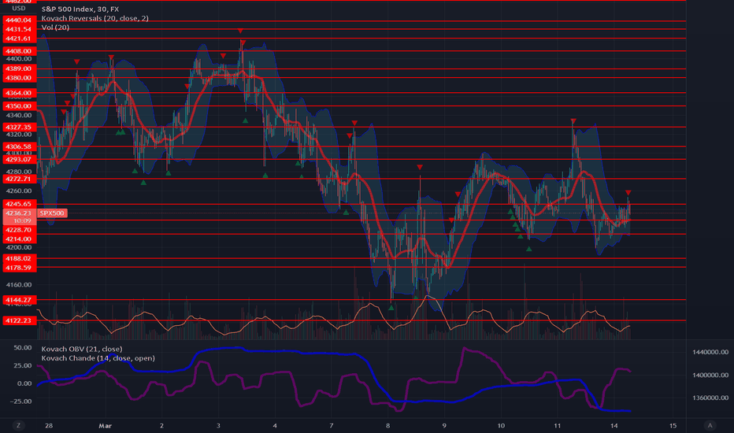Click the 4260.00 price axis tick
734x433 pixels.
coord(19,191)
